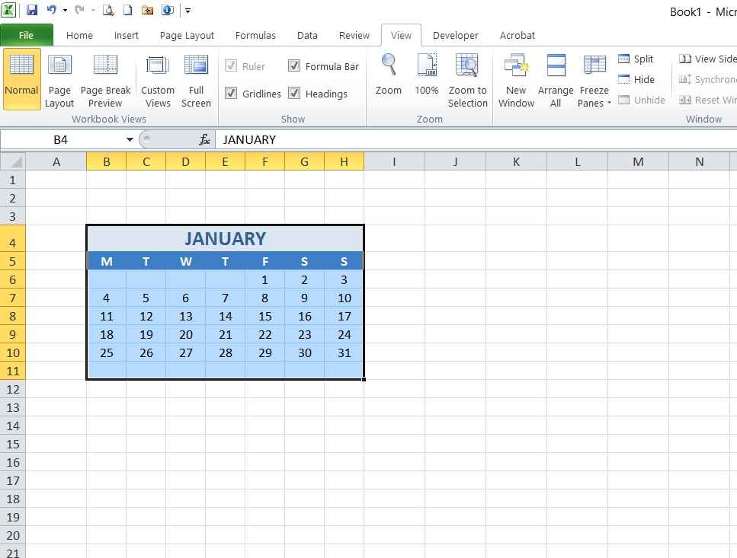
Task: Select row 1 header
Action: click(x=13, y=180)
